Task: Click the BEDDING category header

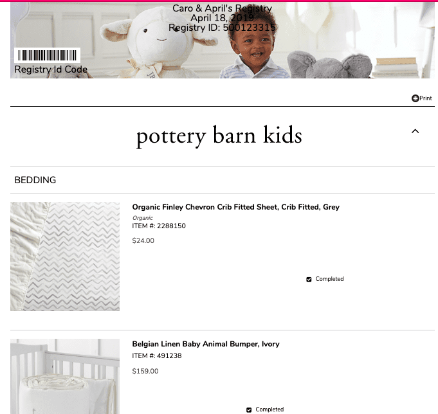Action: 35,180
